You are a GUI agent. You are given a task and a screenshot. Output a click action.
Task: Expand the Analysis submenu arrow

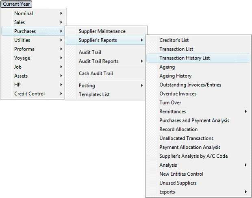coord(246,165)
